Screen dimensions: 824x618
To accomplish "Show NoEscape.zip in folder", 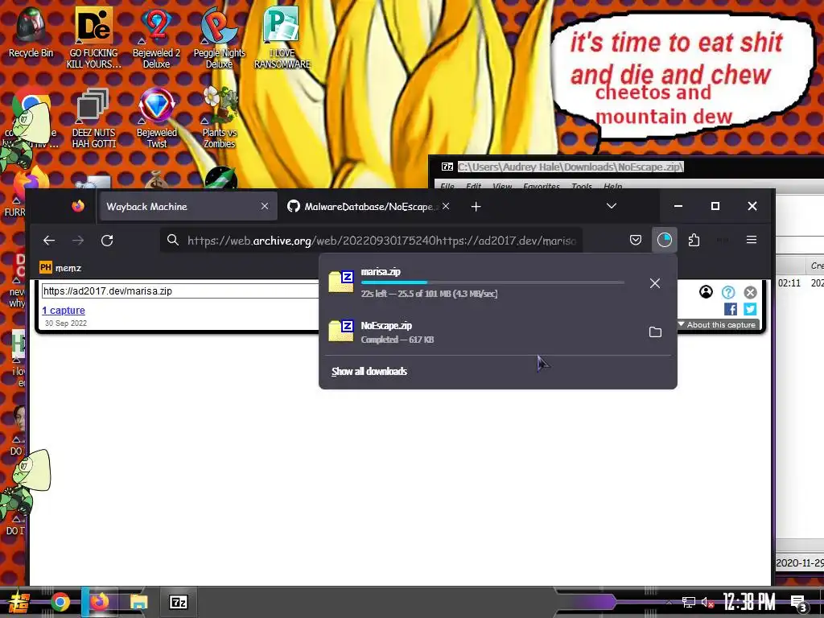I will click(x=655, y=332).
